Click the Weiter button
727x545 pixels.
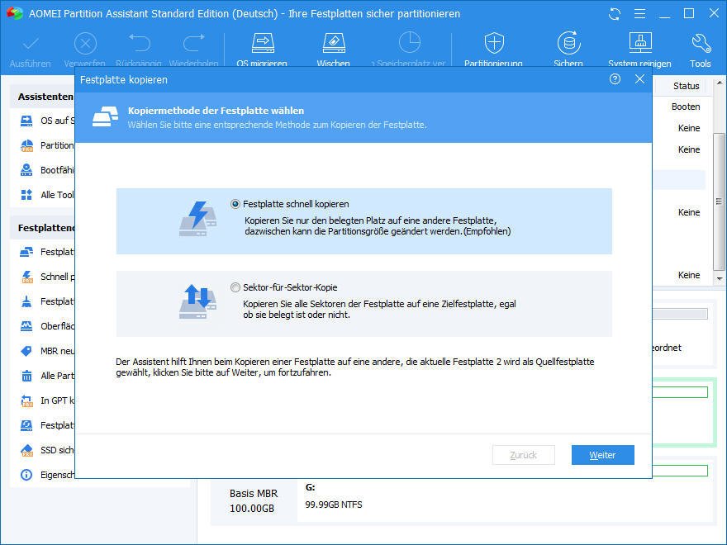(602, 455)
